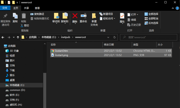Go back to previous folder

[3, 37]
